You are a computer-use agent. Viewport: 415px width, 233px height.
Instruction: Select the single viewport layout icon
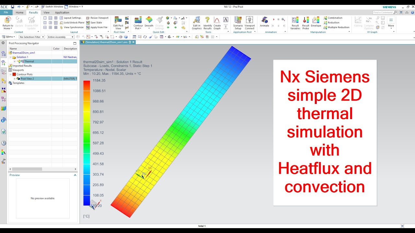(x=45, y=18)
